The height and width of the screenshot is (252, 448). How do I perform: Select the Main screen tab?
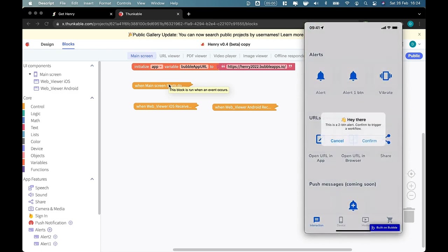tap(142, 56)
